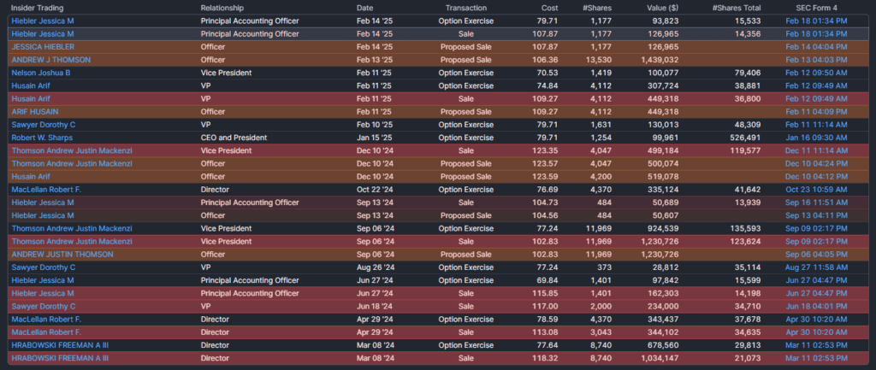The width and height of the screenshot is (876, 370).
Task: View SEC filing dated Feb 13 04:03 PM
Action: point(816,60)
